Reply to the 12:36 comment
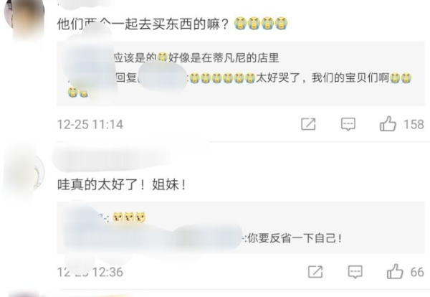This screenshot has width=430, height=297. point(355,272)
